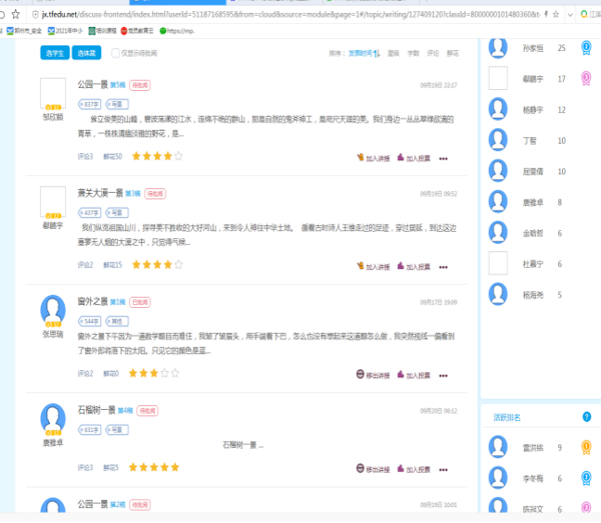The width and height of the screenshot is (601, 523).
Task: Toggle 发表时间 sort order arrow
Action: pos(377,54)
